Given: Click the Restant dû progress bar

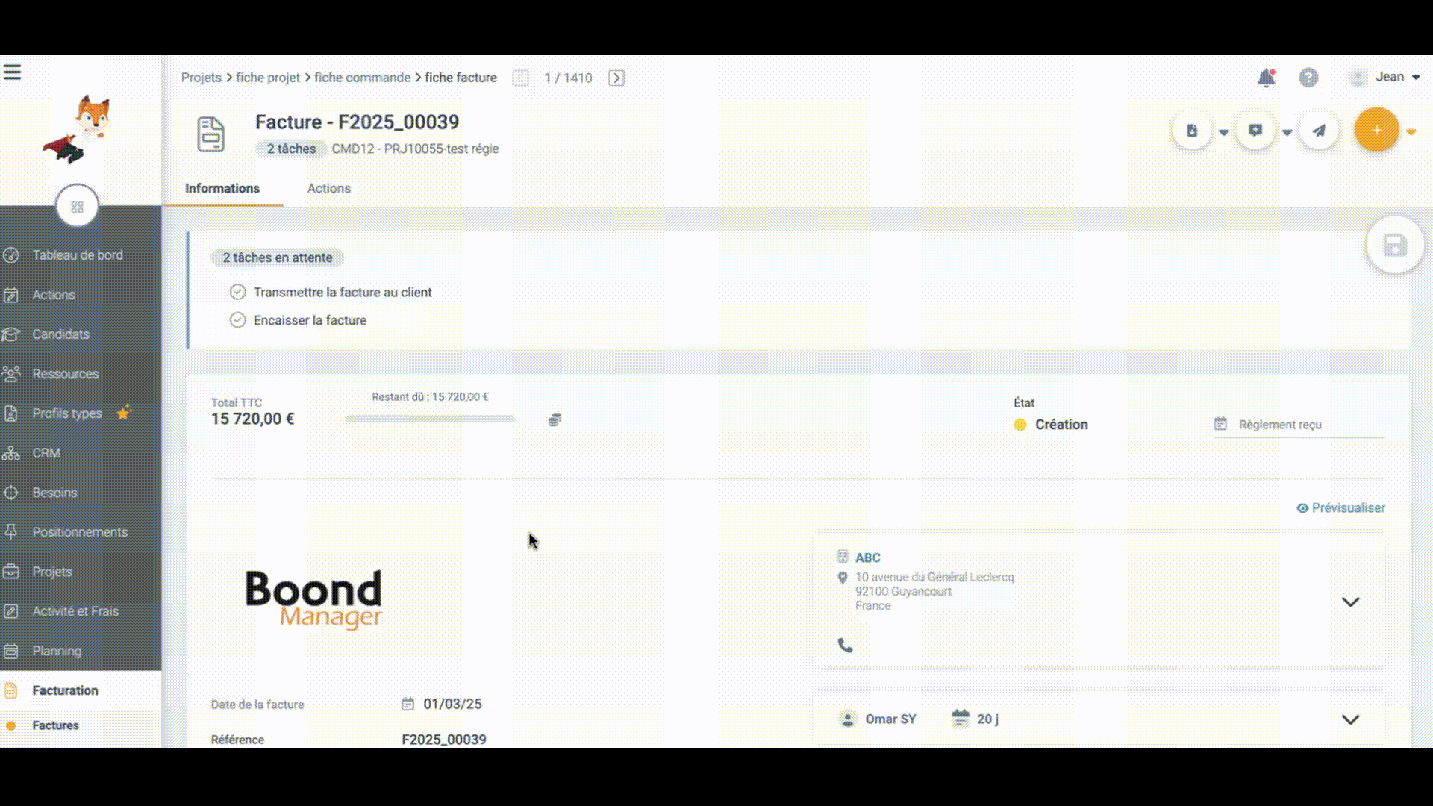Looking at the screenshot, I should point(430,419).
